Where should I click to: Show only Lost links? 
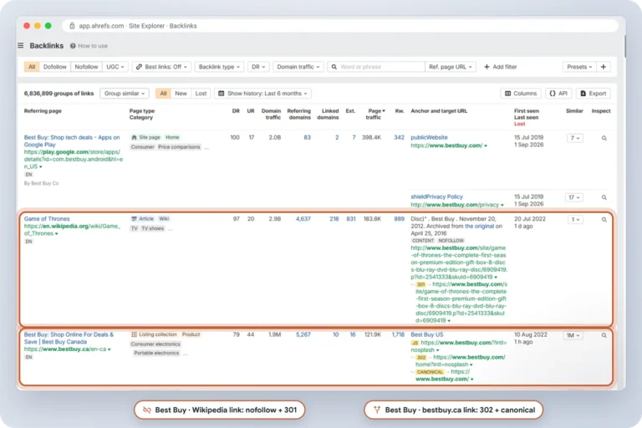pos(201,94)
